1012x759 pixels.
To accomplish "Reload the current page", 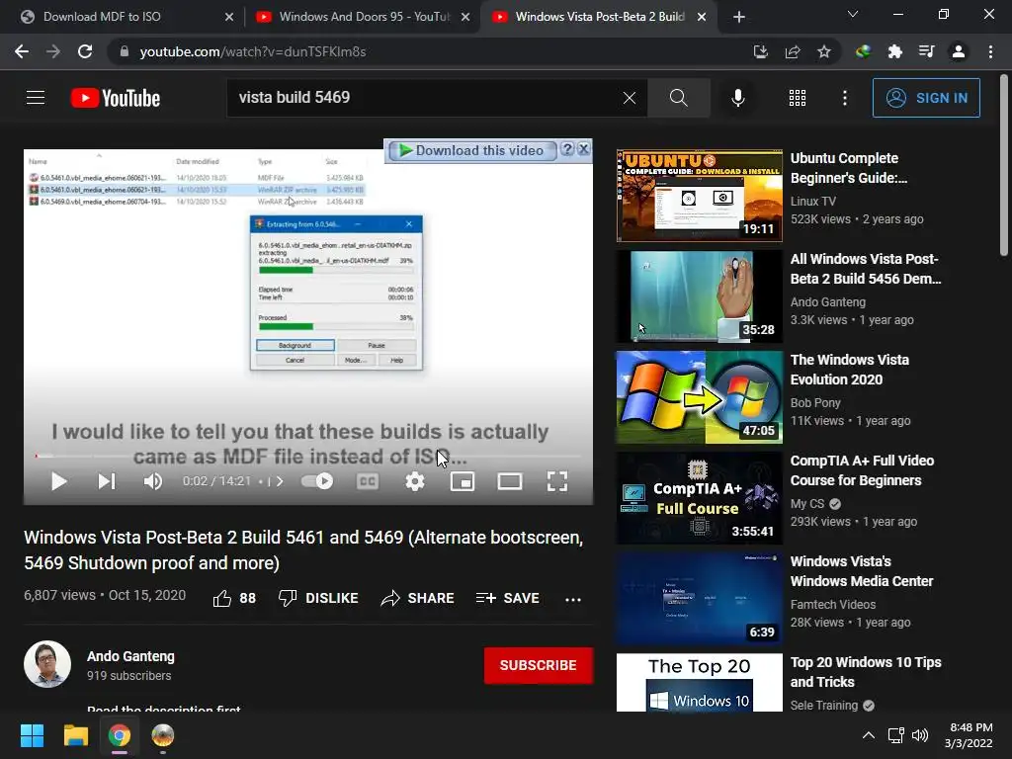I will tap(85, 51).
